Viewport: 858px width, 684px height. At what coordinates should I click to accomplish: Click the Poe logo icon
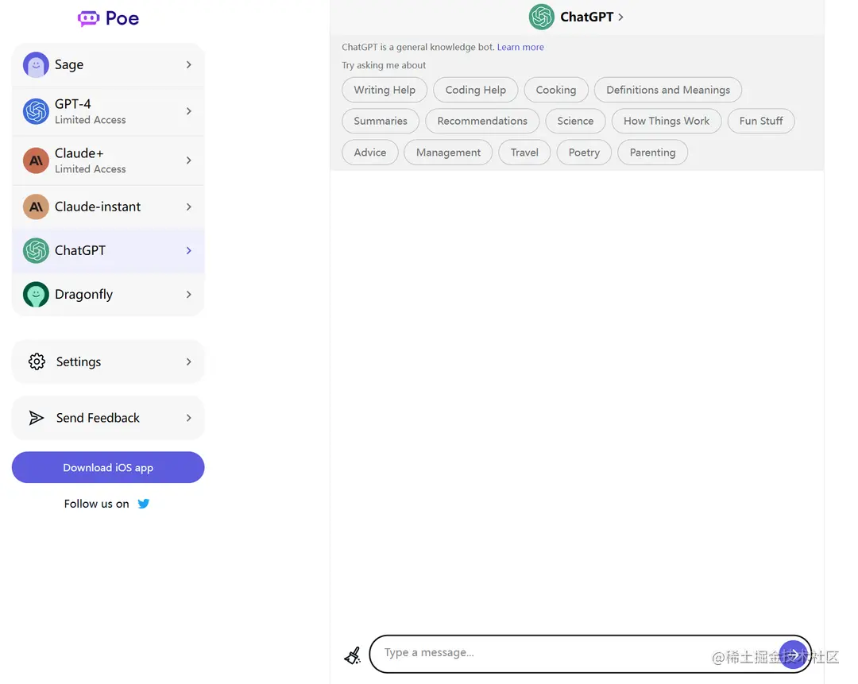(x=88, y=18)
